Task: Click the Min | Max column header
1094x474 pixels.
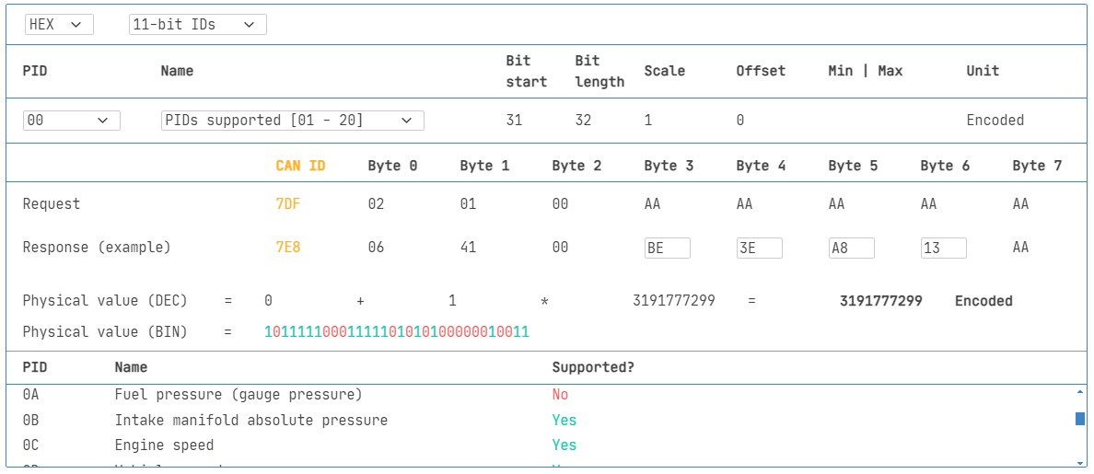Action: (865, 71)
